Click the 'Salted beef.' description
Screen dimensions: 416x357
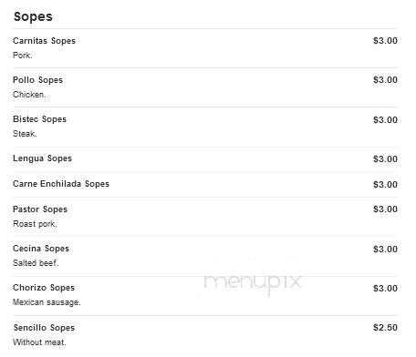coord(36,263)
